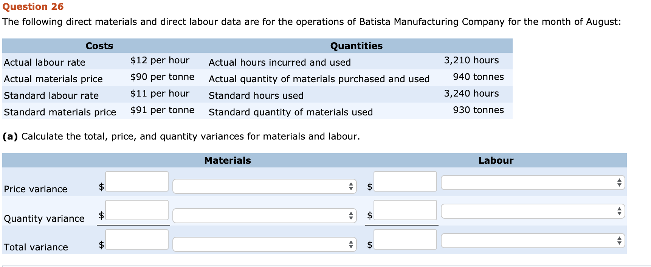Viewport: 651px width, 267px height.
Task: Click the Labour total variance amount field
Action: pyautogui.click(x=405, y=239)
